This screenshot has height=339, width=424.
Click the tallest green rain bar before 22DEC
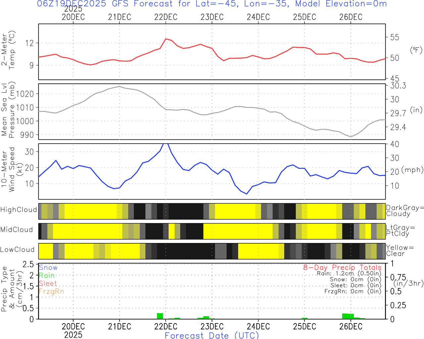[160, 316]
